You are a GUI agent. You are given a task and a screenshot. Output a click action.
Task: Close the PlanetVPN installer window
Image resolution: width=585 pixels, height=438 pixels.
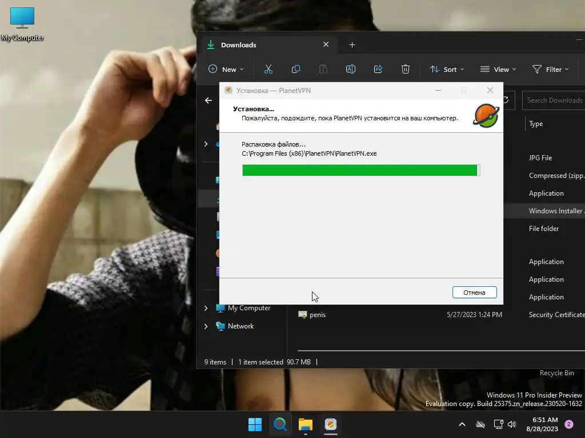tap(490, 91)
